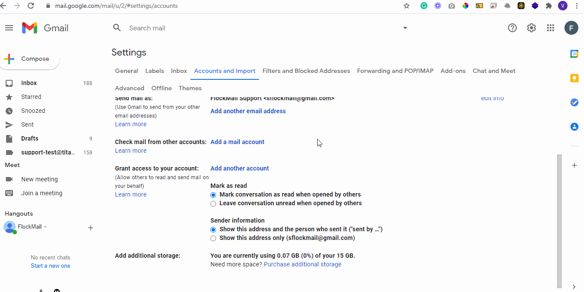Open Gmail Settings gear
The width and height of the screenshot is (584, 292).
coord(531,28)
